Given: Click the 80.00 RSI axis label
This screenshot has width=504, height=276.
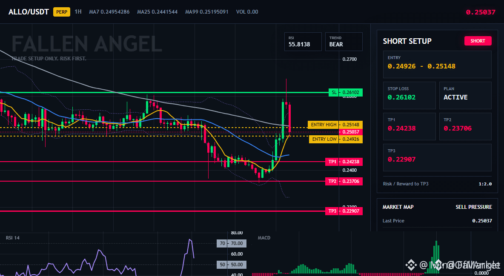Looking at the screenshot, I should tap(237, 233).
